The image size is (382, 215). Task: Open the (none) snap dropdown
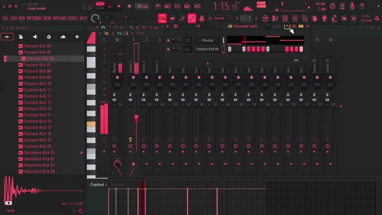coord(222,19)
